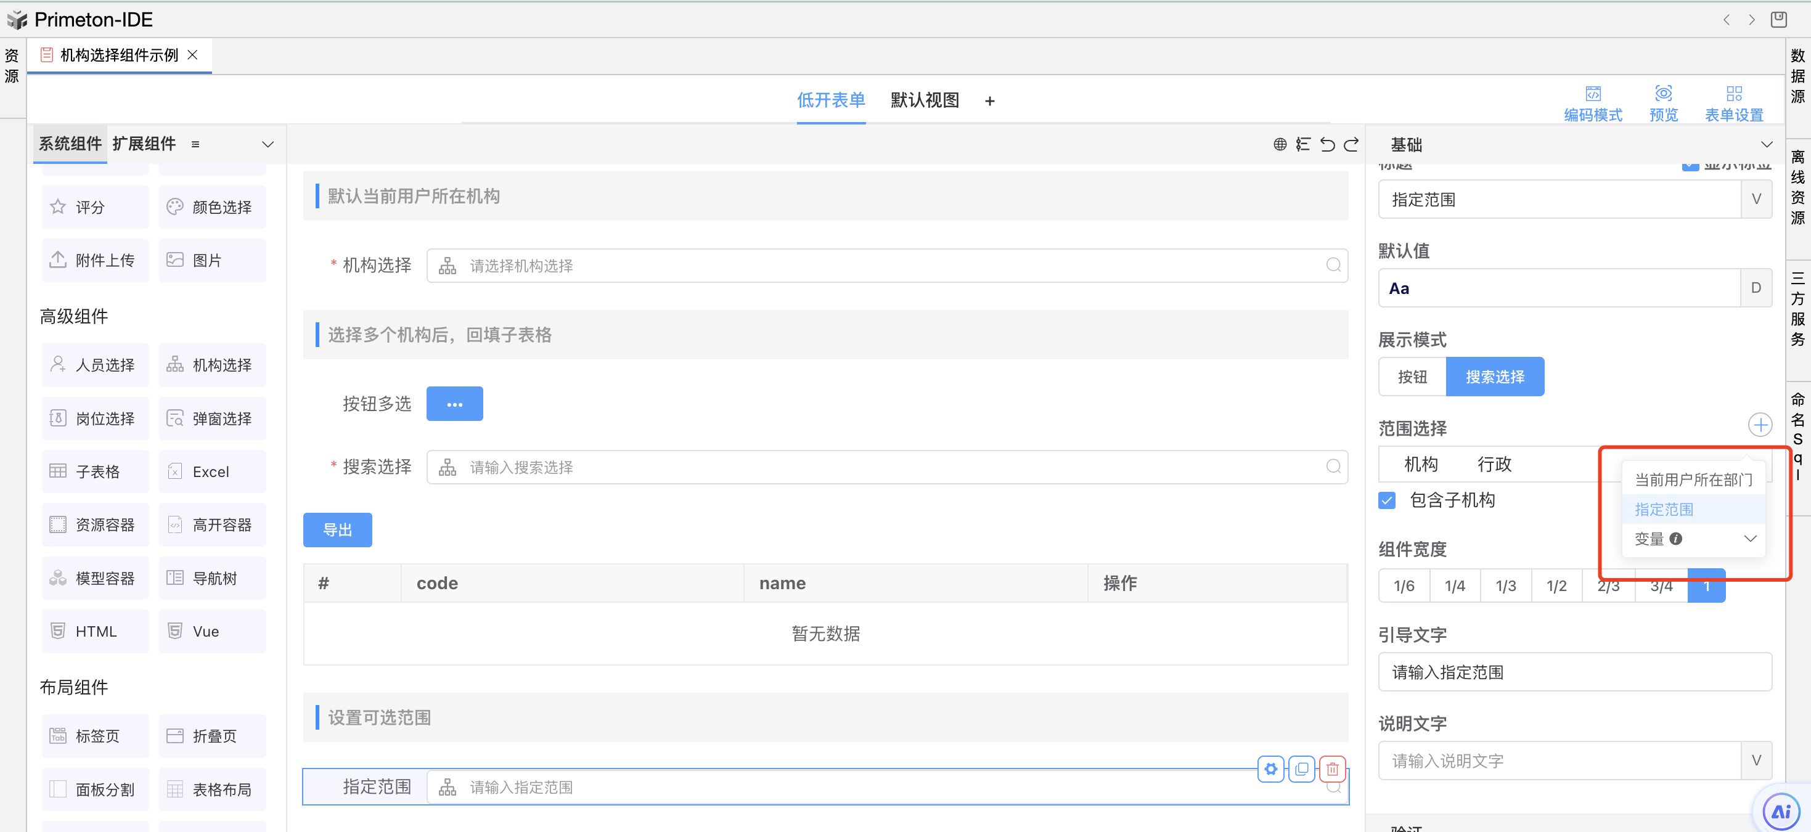
Task: Expand the component panel chevron
Action: 268,145
